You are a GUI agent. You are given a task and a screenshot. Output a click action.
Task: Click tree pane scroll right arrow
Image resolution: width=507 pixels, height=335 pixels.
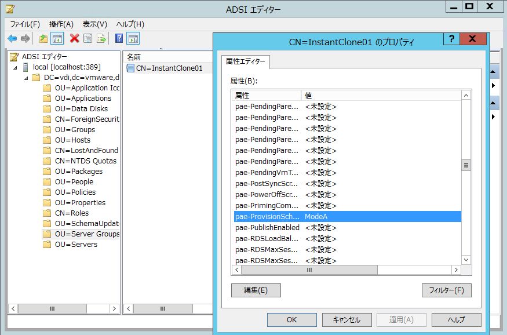(114, 309)
